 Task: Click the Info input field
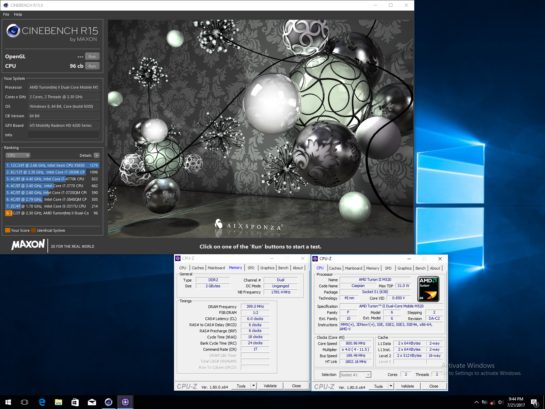tap(64, 135)
